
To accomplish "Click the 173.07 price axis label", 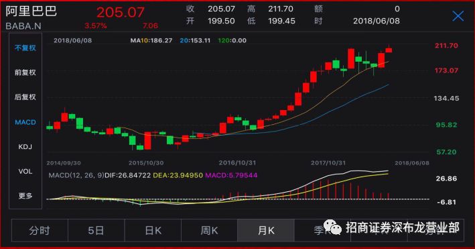I will pos(446,70).
